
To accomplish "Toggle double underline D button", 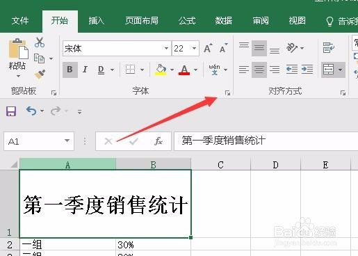I will coord(101,70).
